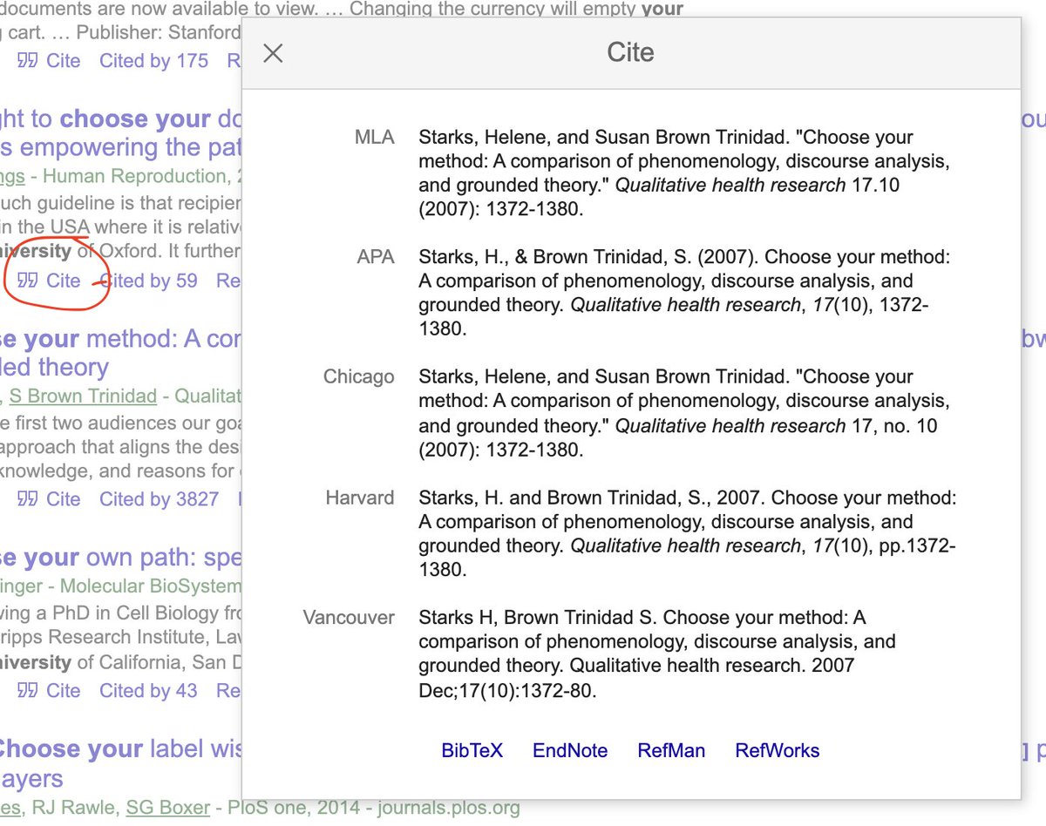Open the Cited by 175 results
Screen dimensions: 1046x826
pyautogui.click(x=153, y=60)
